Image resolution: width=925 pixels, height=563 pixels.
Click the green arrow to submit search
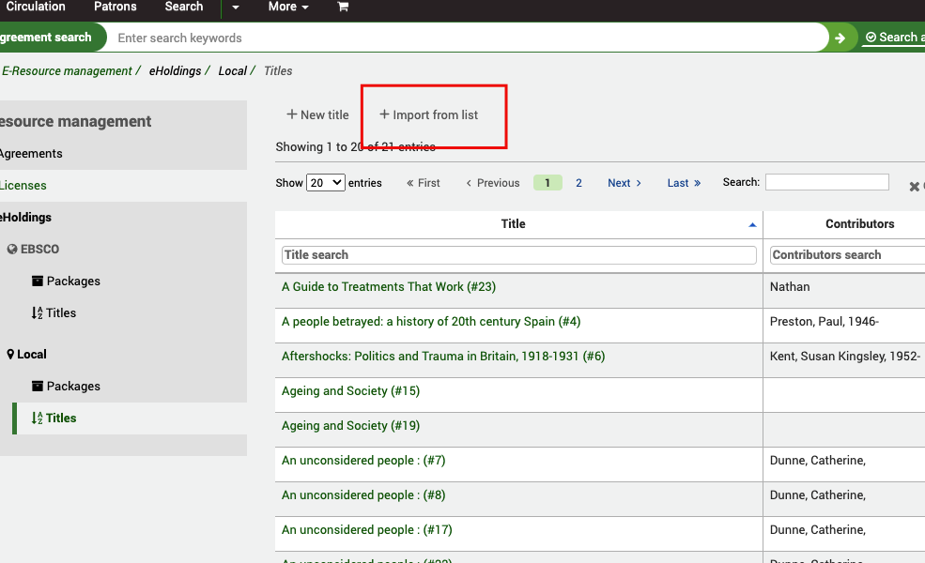point(840,37)
